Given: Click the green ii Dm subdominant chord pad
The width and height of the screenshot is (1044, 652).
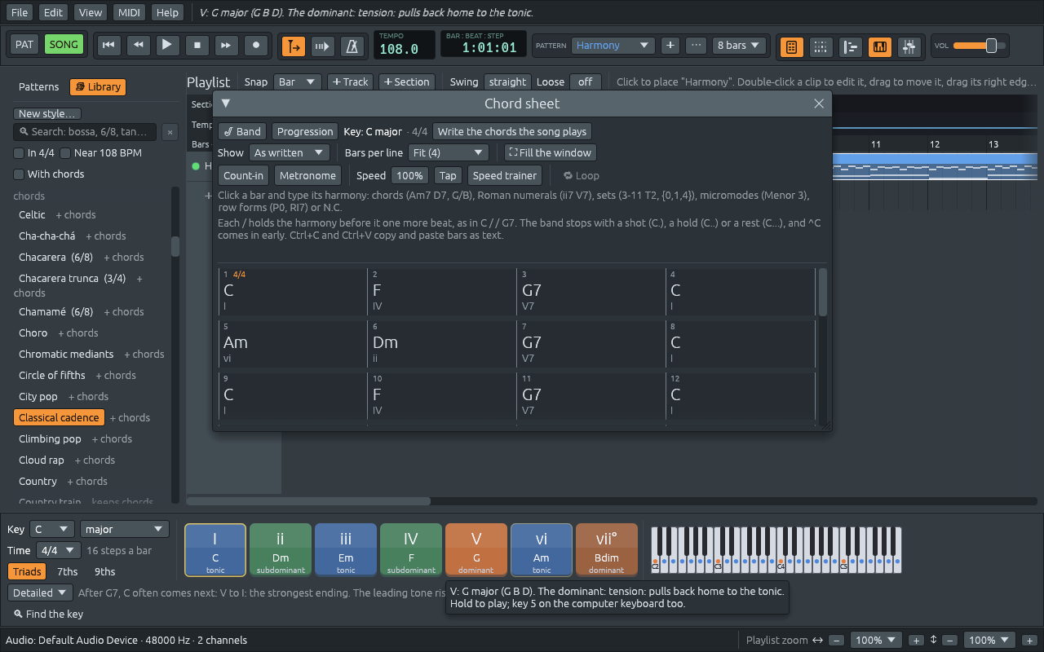Looking at the screenshot, I should 281,550.
